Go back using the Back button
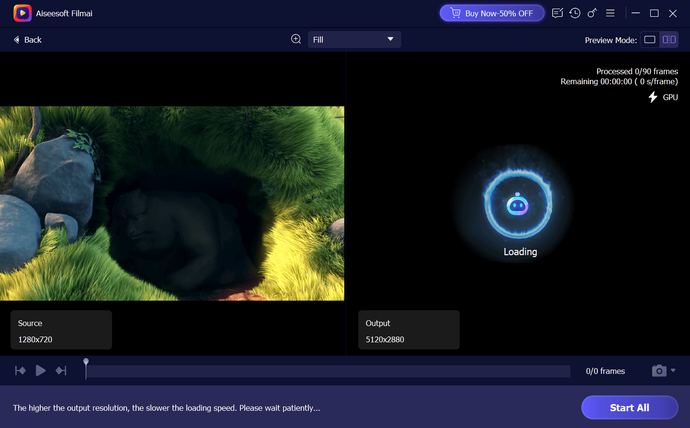 point(28,40)
